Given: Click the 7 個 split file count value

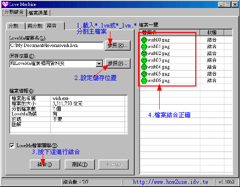Looking at the screenshot, I should point(57,109).
